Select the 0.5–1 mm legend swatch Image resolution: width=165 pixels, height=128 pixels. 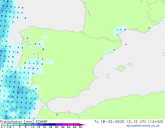tap(10, 125)
